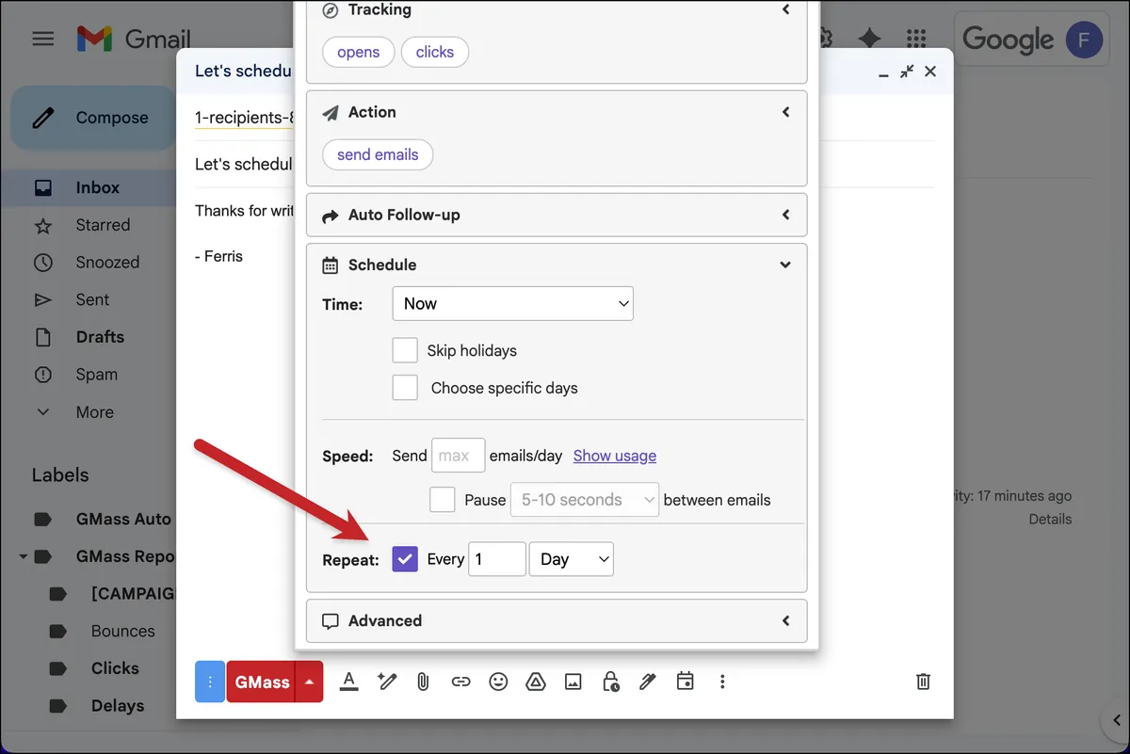The image size is (1130, 754).
Task: Open more options three dots in compose toolbar
Action: pos(722,682)
